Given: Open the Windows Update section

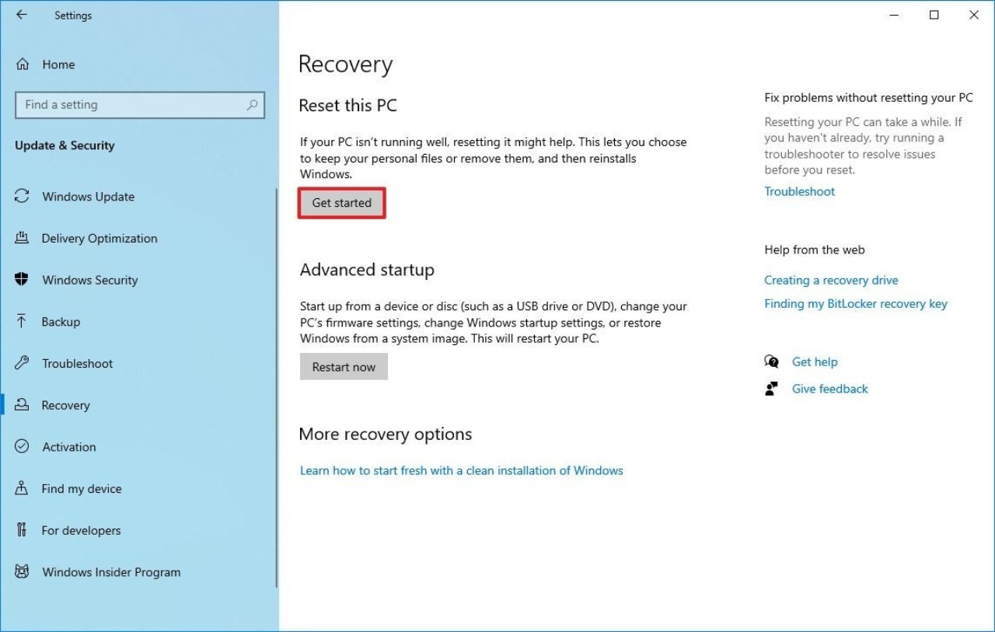Looking at the screenshot, I should [x=88, y=197].
